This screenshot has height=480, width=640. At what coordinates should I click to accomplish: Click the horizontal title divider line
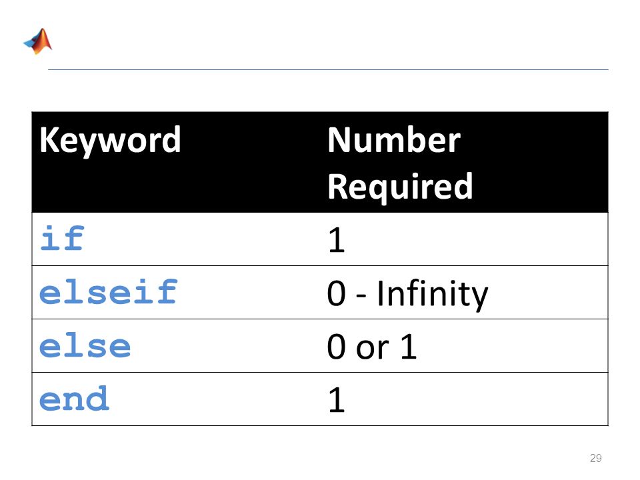pyautogui.click(x=328, y=70)
